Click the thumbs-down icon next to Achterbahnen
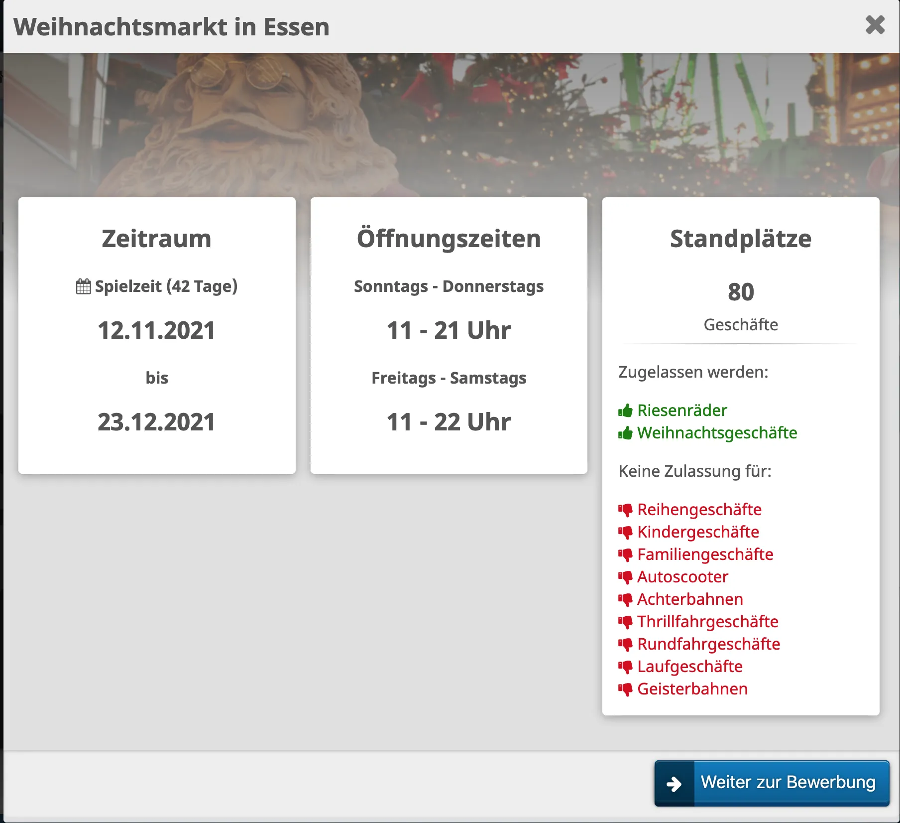 click(625, 599)
